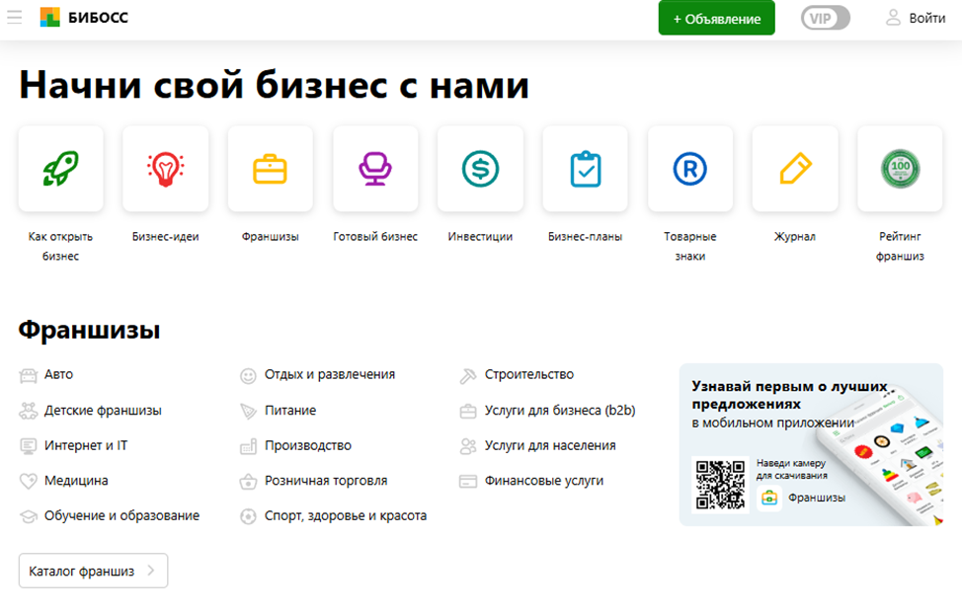Screen dimensions: 962x616
Task: Select the registered trademark icon Товарные знаки
Action: click(x=689, y=168)
